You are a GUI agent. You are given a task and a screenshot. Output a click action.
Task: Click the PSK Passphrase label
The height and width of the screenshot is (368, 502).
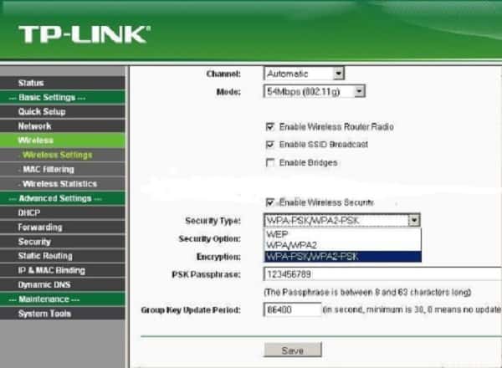206,274
